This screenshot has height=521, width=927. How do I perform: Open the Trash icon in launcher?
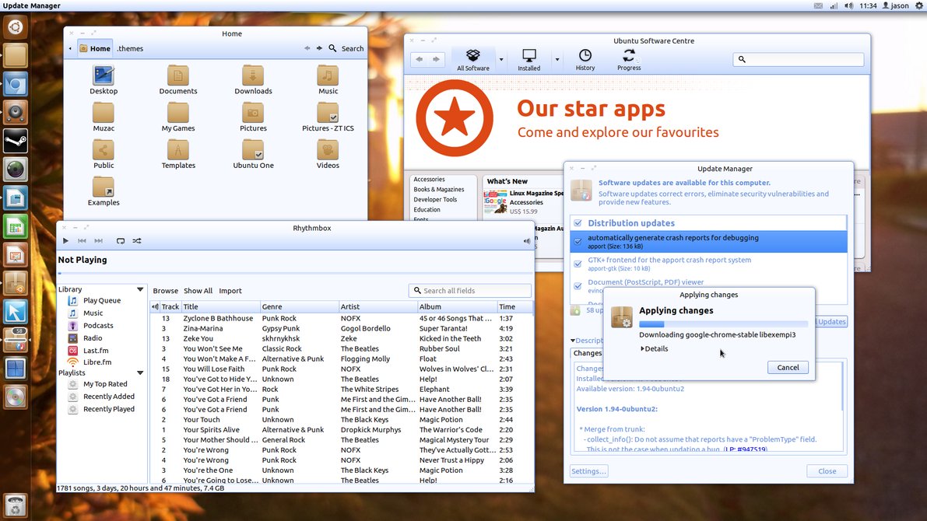[x=16, y=505]
